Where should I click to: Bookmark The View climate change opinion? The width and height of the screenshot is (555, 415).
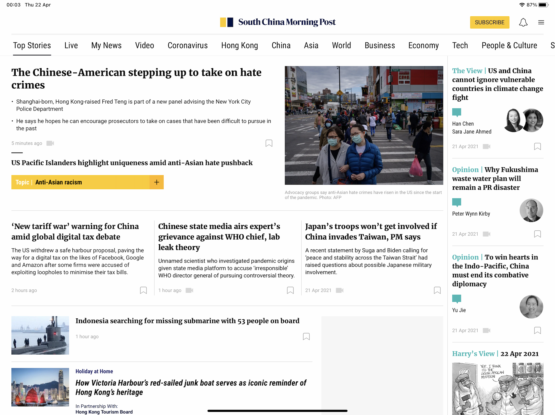coord(538,146)
